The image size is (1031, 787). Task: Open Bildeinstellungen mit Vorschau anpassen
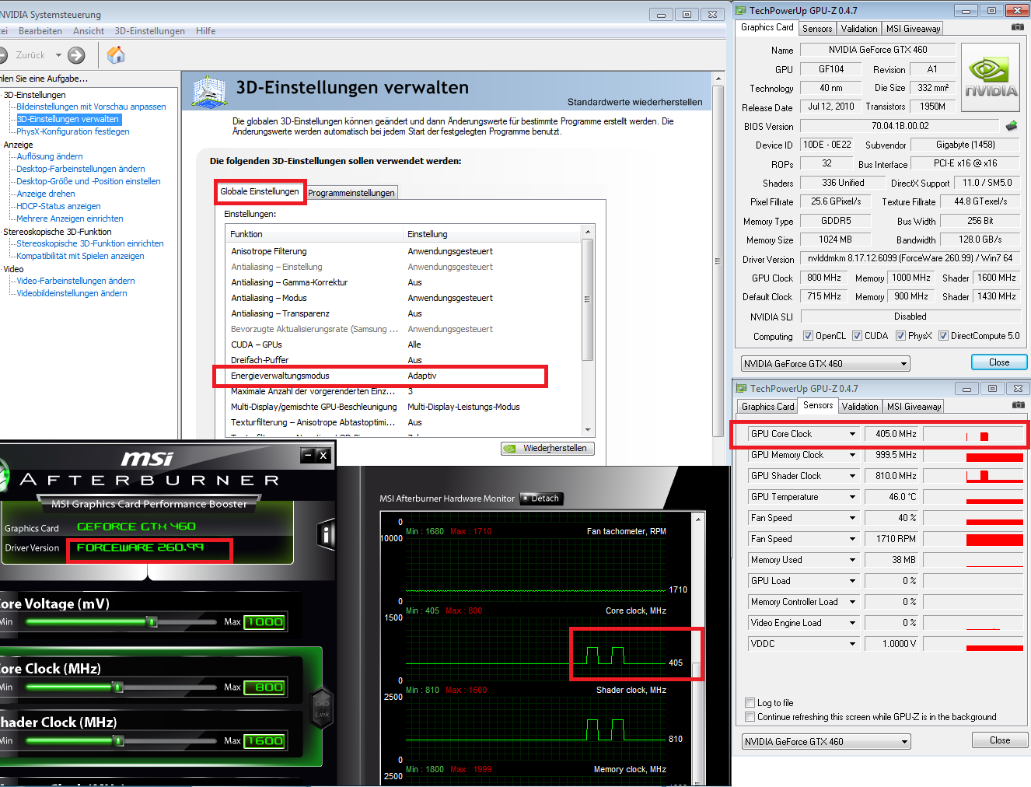click(x=91, y=107)
